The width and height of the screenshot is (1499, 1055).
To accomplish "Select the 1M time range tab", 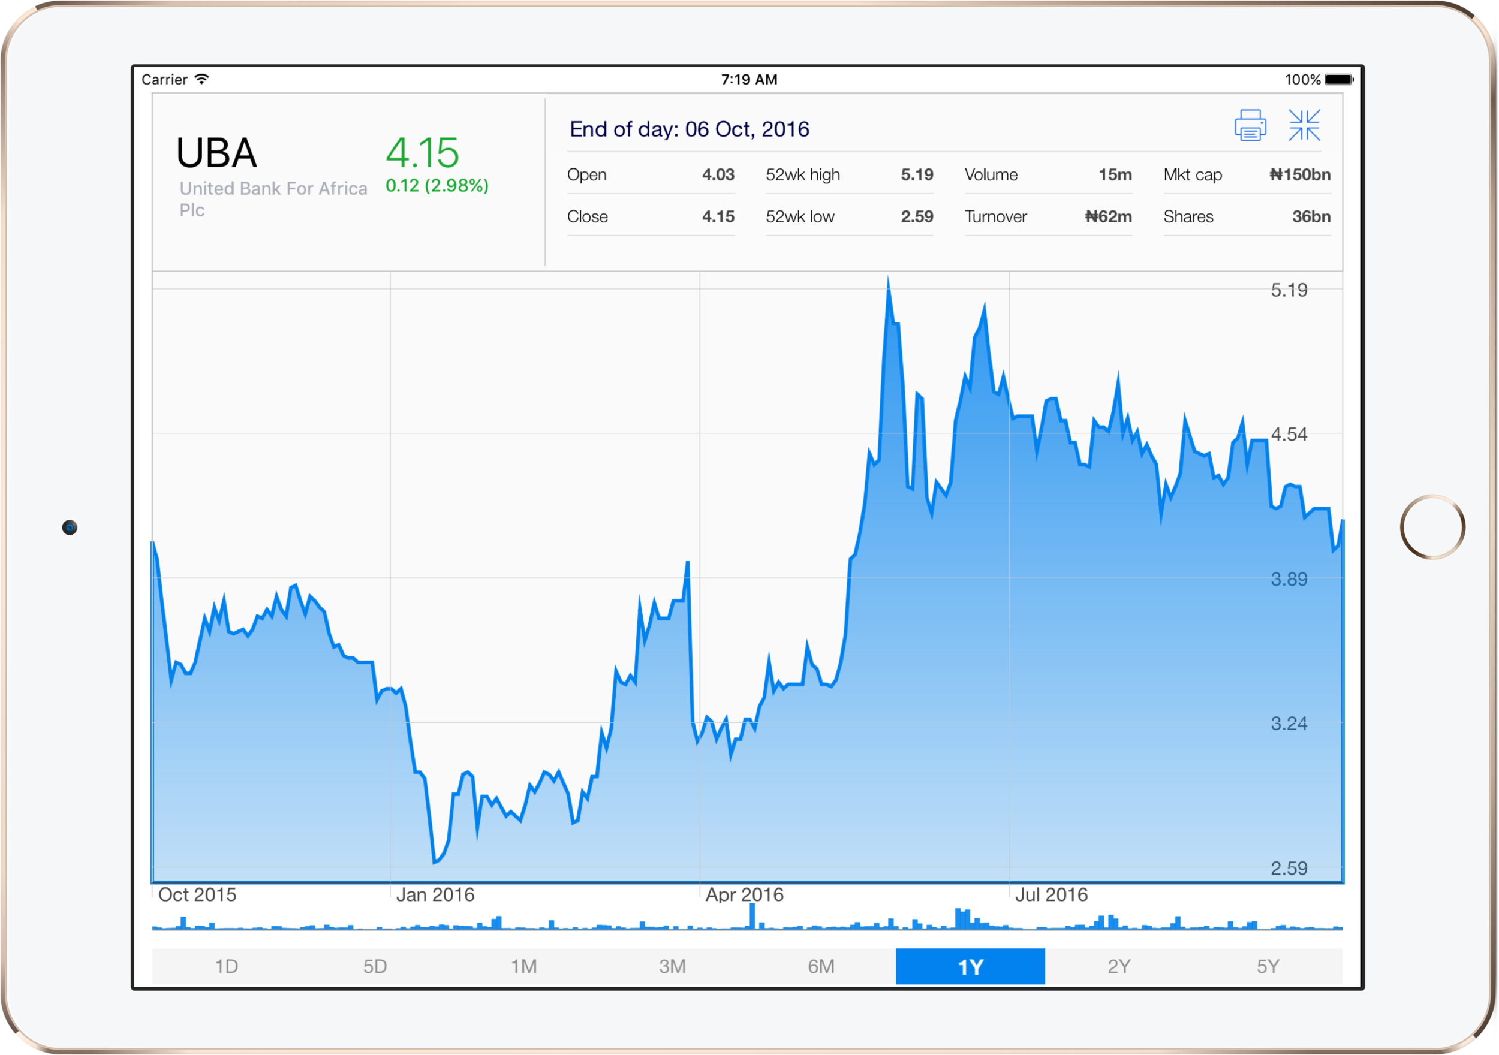I will coord(524,966).
